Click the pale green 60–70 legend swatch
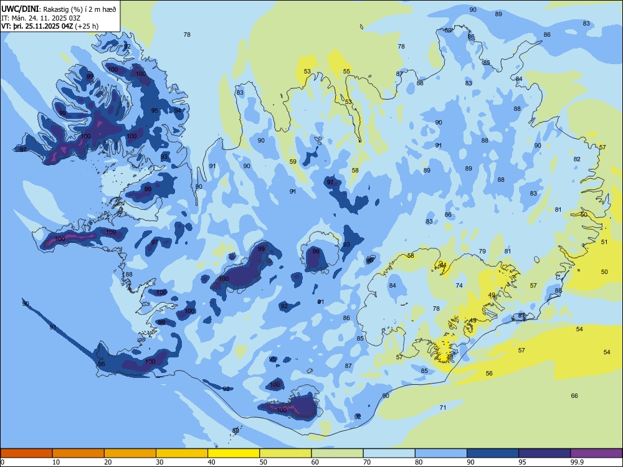This screenshot has height=467, width=623. [337, 453]
